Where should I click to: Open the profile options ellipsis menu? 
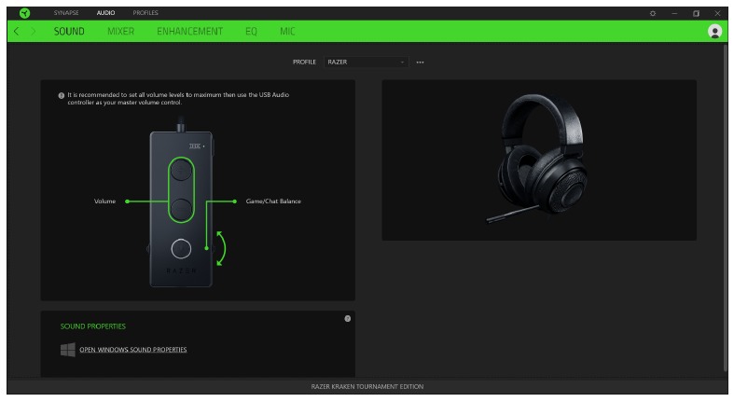[x=420, y=62]
